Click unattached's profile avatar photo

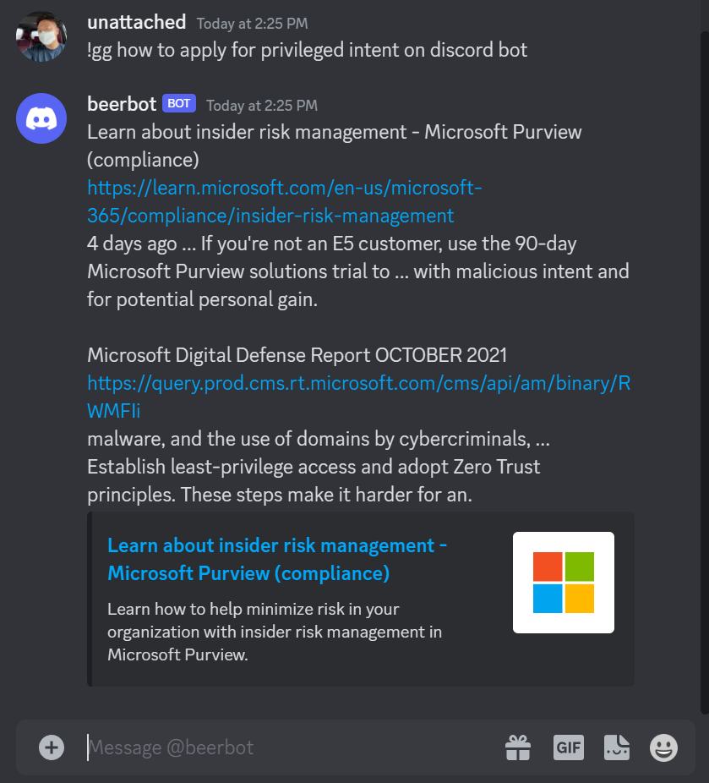(41, 36)
